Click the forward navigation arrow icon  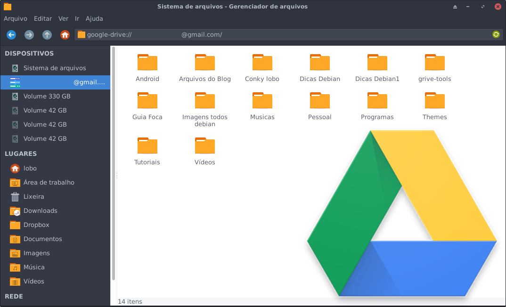pyautogui.click(x=29, y=34)
